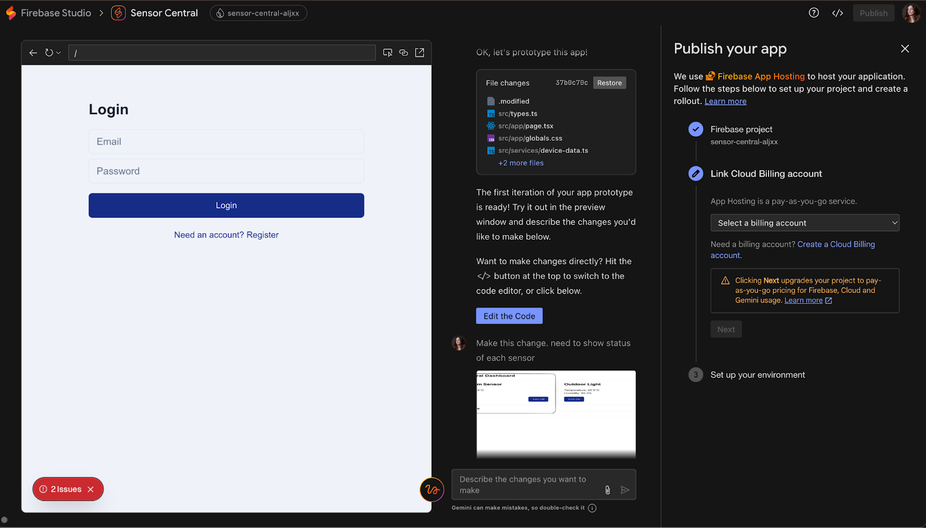Dismiss the 2 Issues badge
926x528 pixels.
pyautogui.click(x=91, y=489)
